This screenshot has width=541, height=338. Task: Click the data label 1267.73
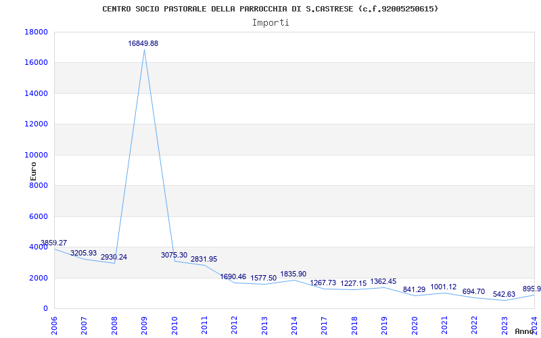pyautogui.click(x=323, y=283)
